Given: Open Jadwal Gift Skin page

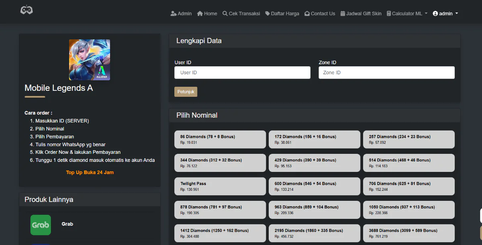Looking at the screenshot, I should point(361,14).
